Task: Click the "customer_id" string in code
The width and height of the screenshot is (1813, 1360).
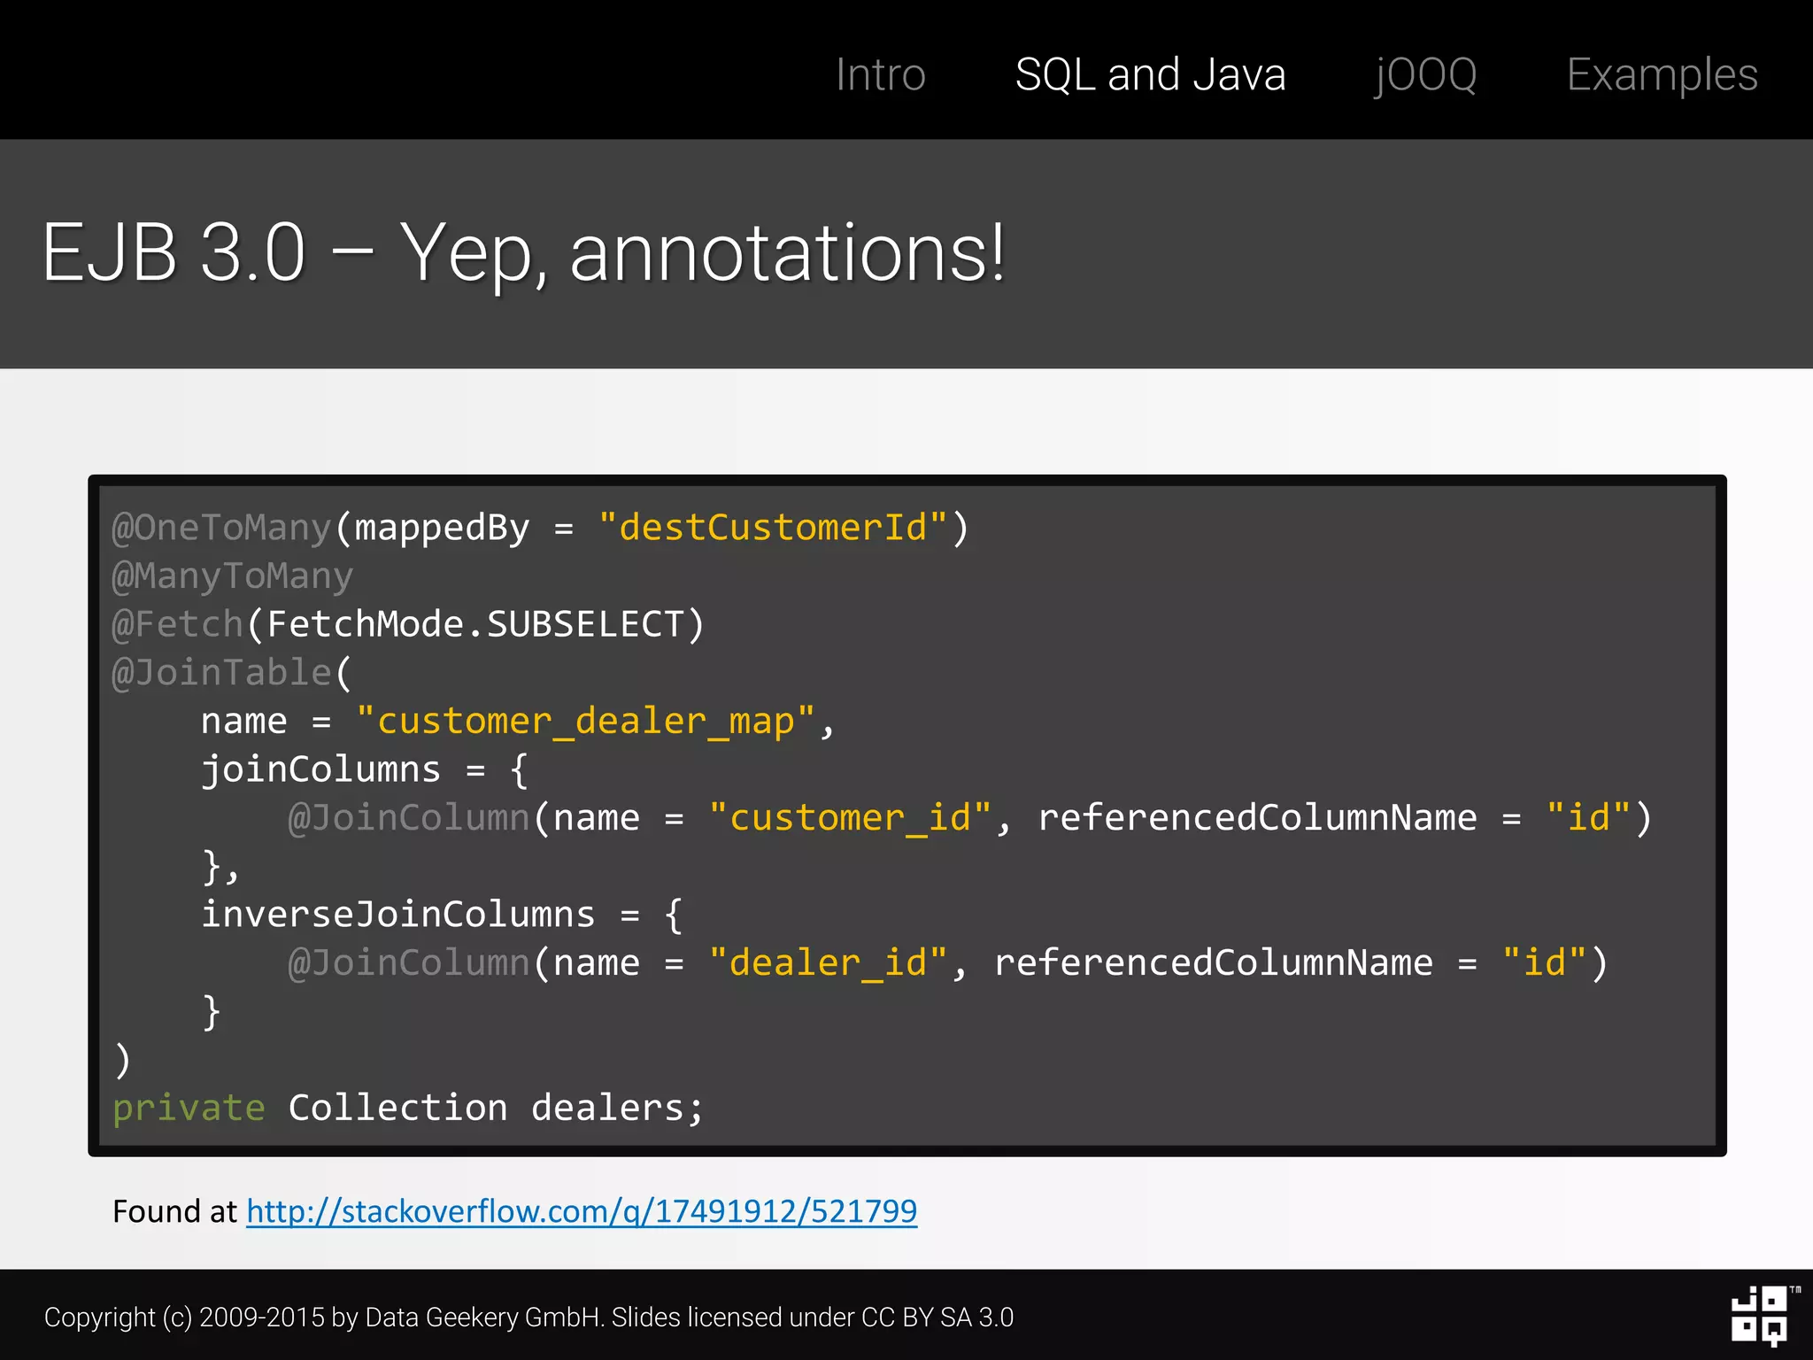Action: (850, 817)
